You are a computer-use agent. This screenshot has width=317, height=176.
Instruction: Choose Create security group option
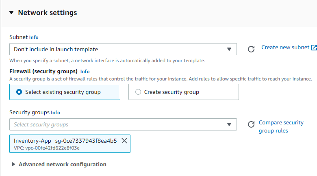[138, 92]
